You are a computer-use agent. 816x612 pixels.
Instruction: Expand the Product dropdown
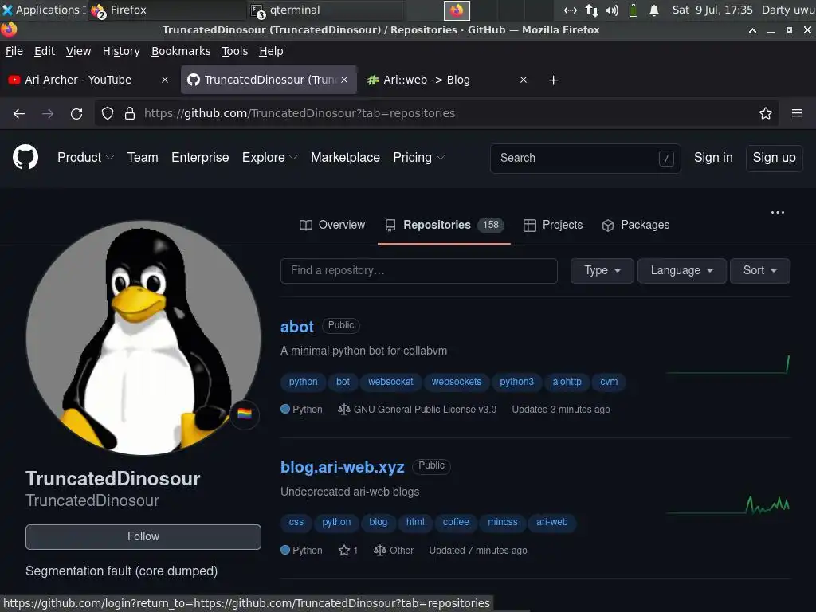click(85, 157)
